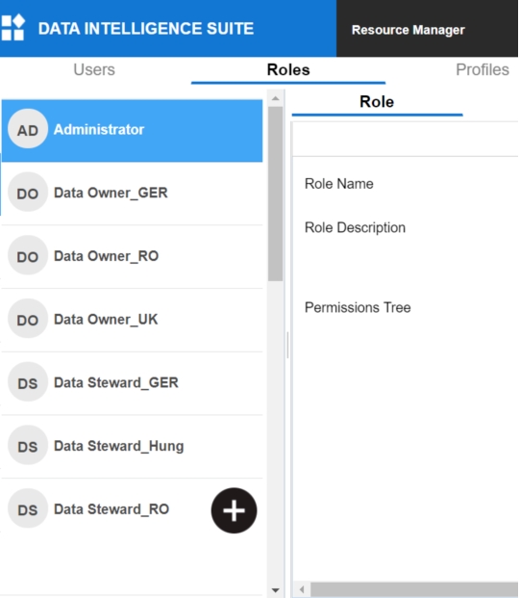
Task: Select the Role sub-tab in details panel
Action: (377, 102)
